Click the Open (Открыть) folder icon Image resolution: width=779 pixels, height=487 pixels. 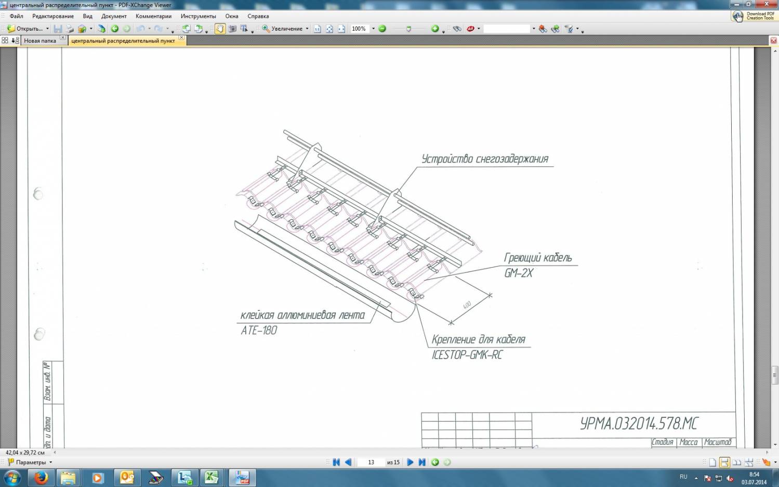coord(11,29)
